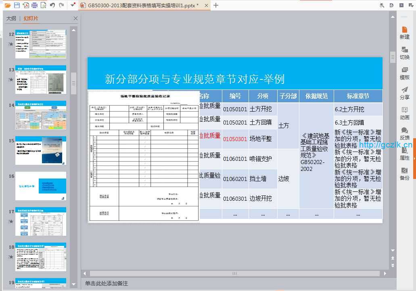Close the slide thumbnail panel
The image size is (416, 291).
[x=75, y=19]
